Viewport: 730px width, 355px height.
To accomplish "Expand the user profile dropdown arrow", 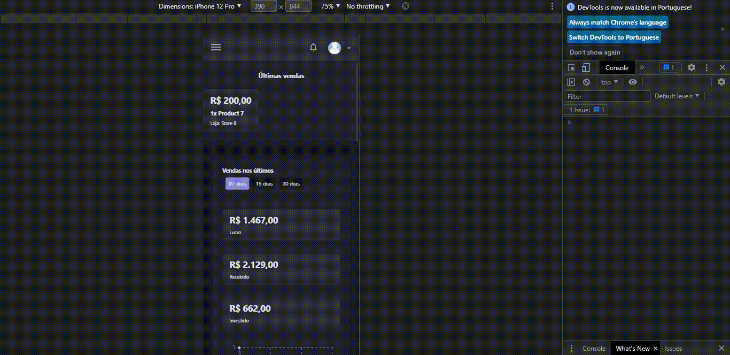I will [x=349, y=48].
